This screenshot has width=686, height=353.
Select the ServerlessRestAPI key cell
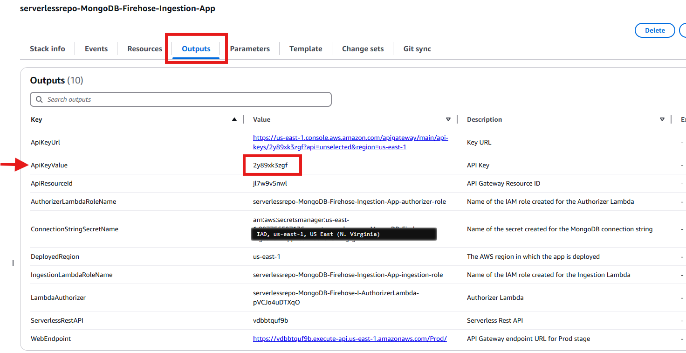[57, 320]
